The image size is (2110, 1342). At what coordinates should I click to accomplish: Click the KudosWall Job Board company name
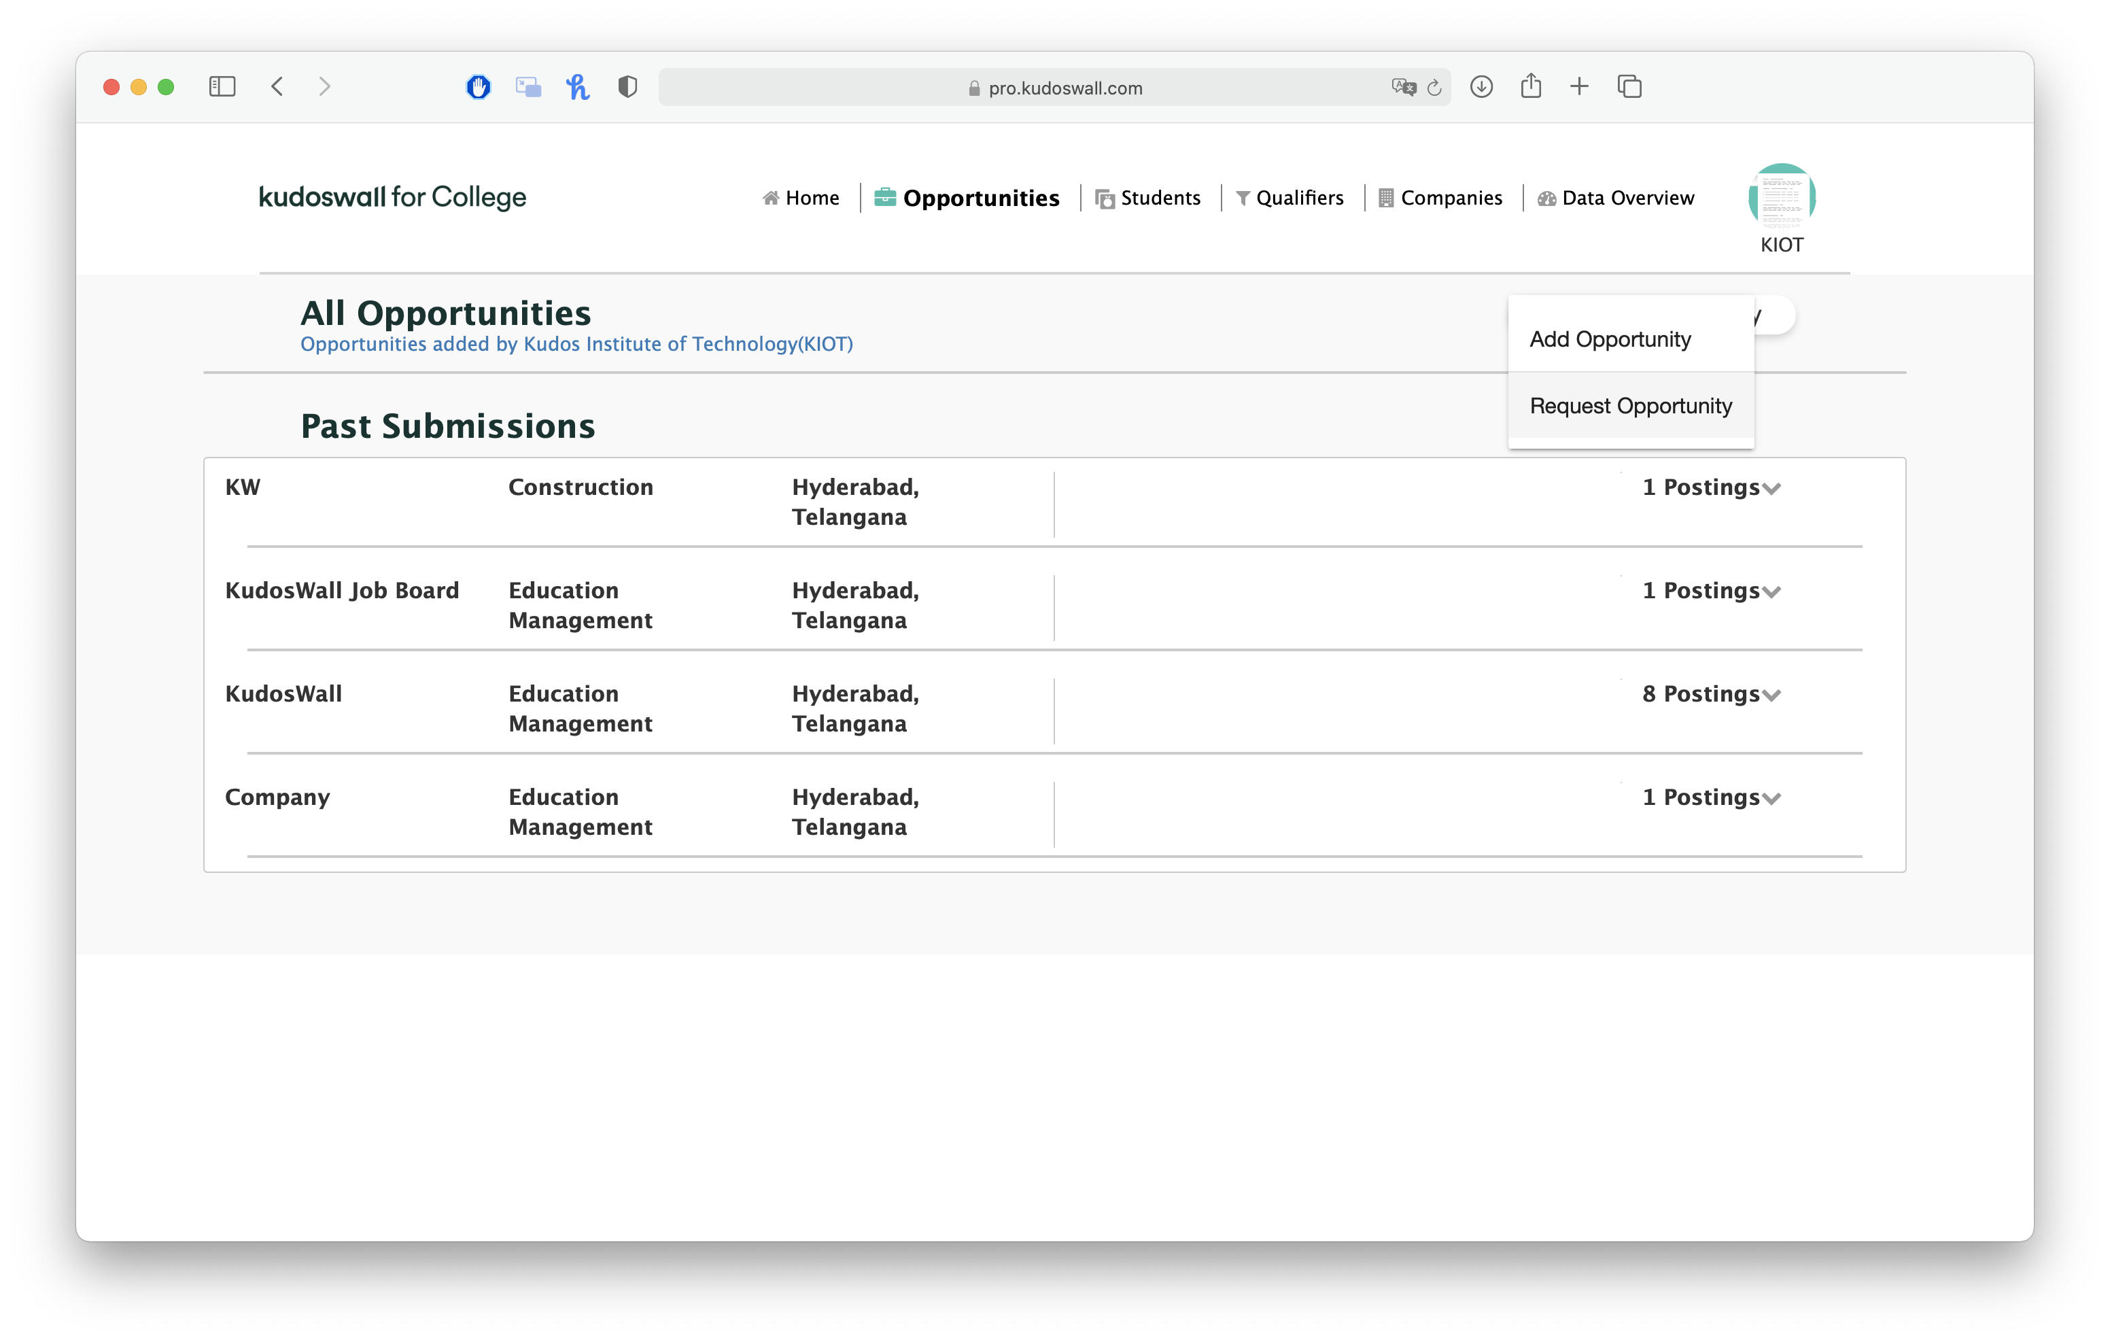342,591
